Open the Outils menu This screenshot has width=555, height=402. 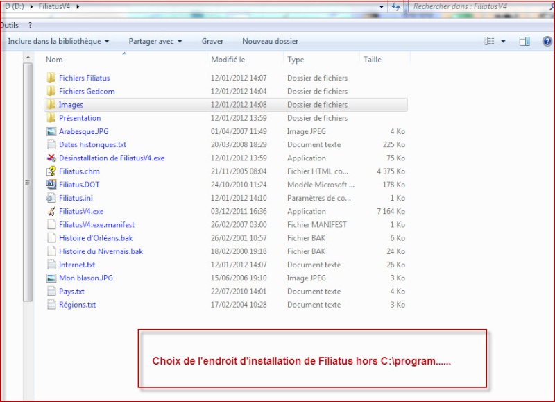[10, 26]
